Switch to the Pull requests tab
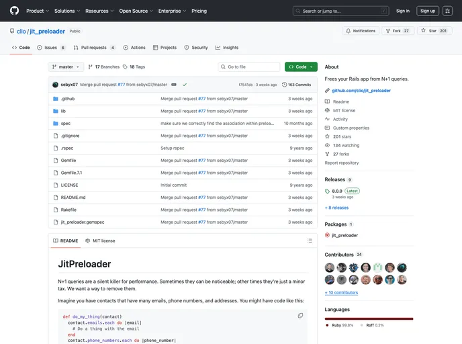 [94, 48]
